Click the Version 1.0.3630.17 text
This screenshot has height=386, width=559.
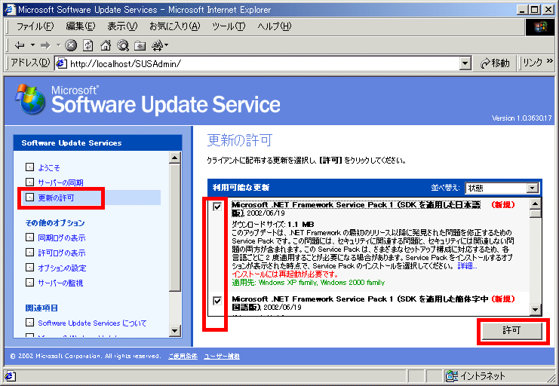pos(521,118)
